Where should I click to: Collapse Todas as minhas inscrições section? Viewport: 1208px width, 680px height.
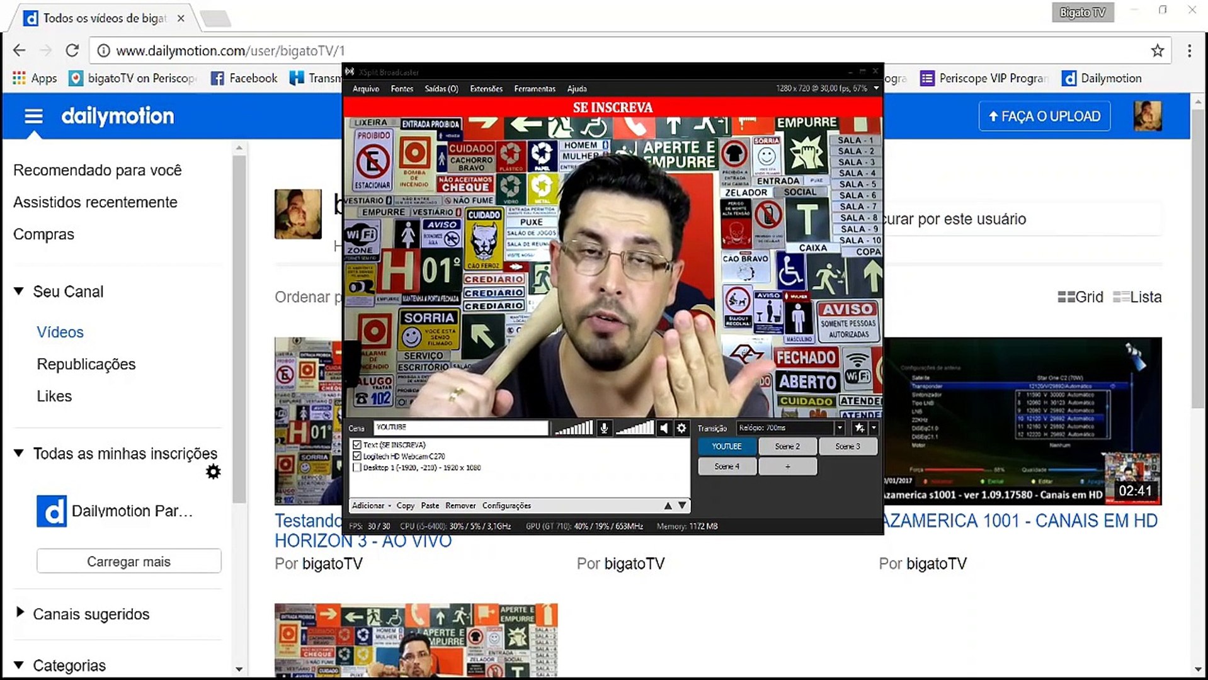click(19, 453)
